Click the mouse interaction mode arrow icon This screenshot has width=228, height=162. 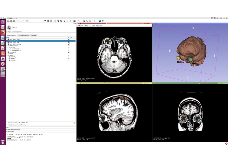pyautogui.click(x=79, y=21)
